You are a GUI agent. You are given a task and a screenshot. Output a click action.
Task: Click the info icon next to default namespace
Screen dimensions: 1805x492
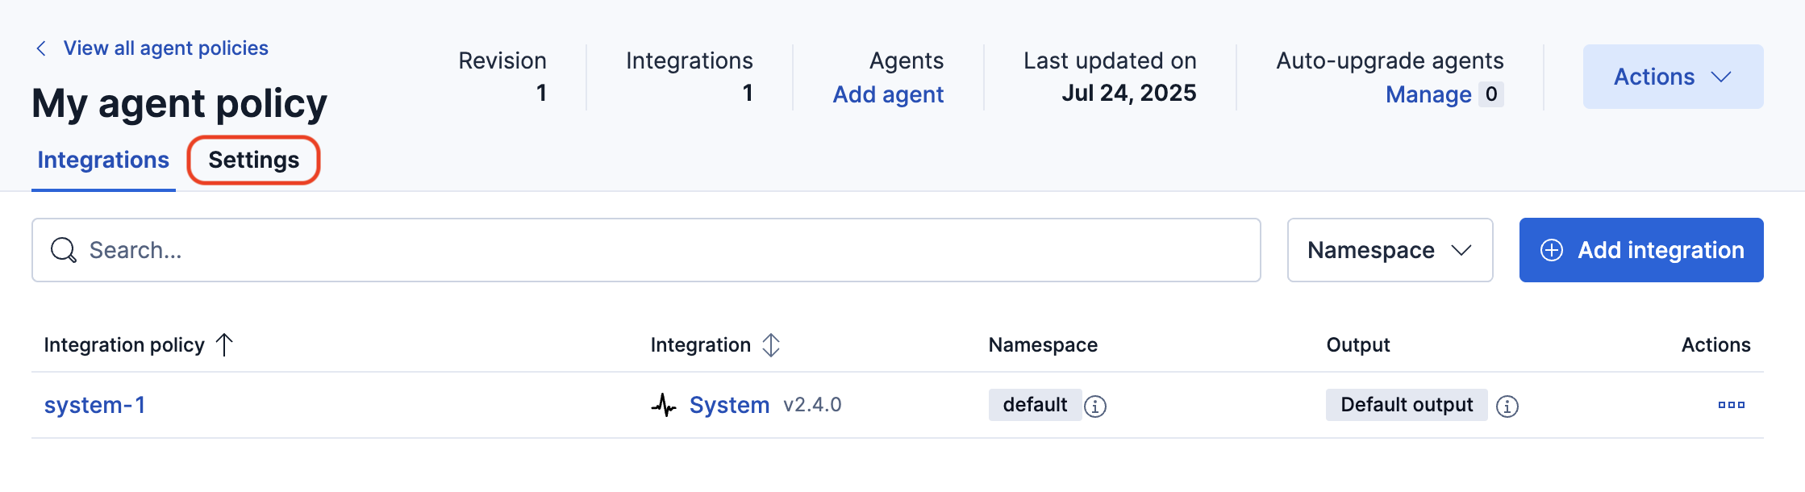point(1094,406)
